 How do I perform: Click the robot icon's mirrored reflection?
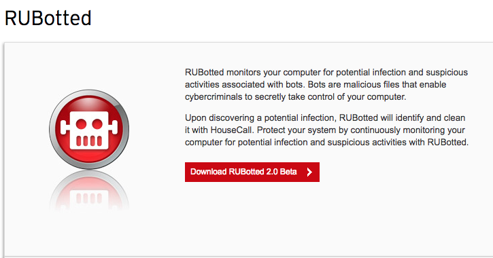pos(89,191)
